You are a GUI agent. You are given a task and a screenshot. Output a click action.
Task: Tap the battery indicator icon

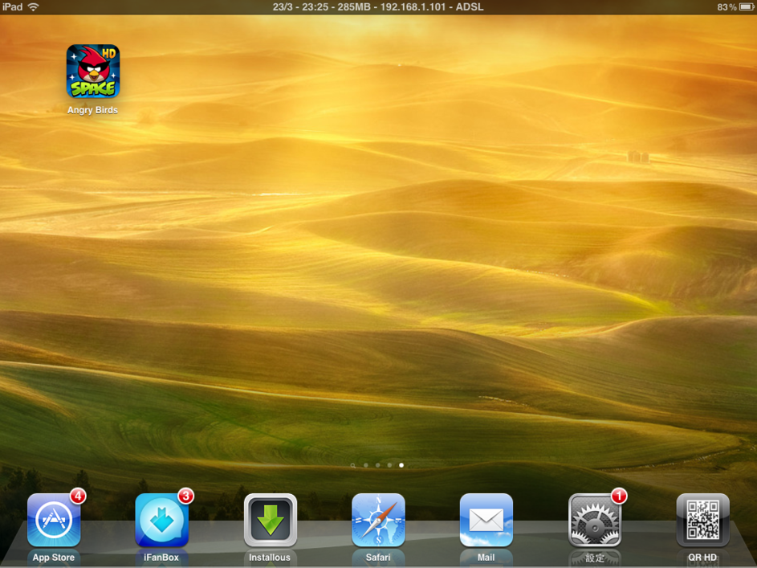click(x=747, y=6)
